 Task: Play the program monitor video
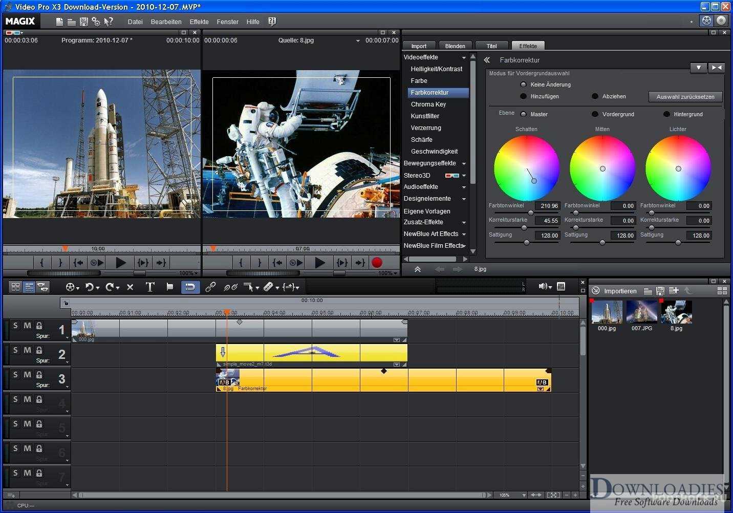click(x=121, y=263)
